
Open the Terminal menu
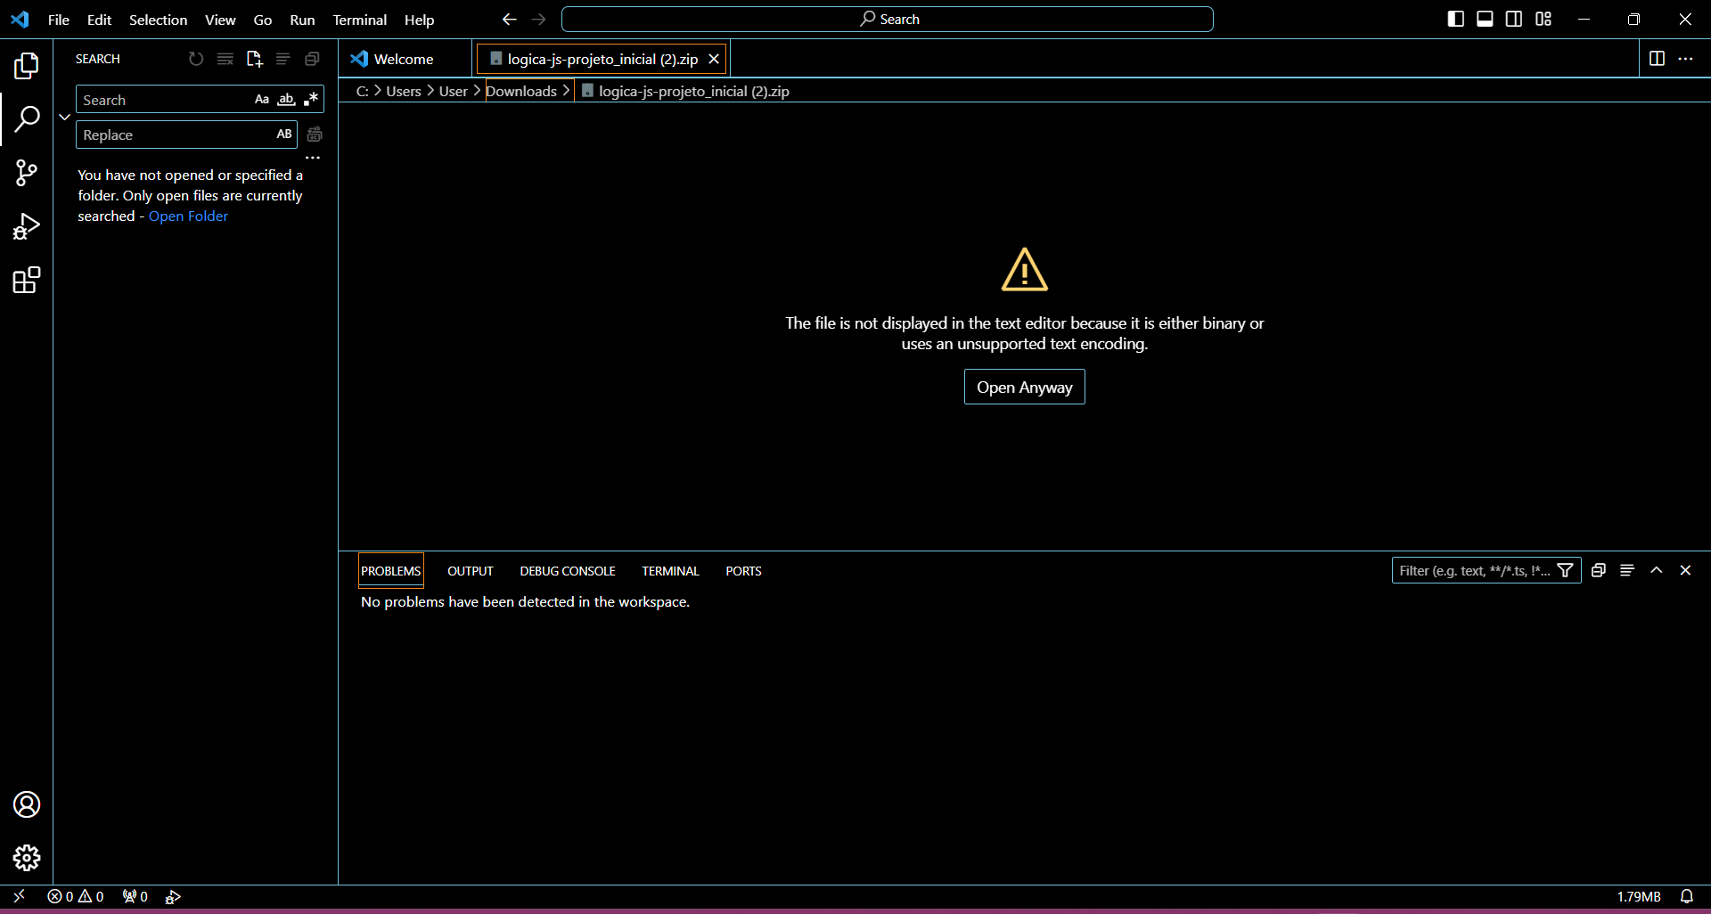click(x=359, y=20)
